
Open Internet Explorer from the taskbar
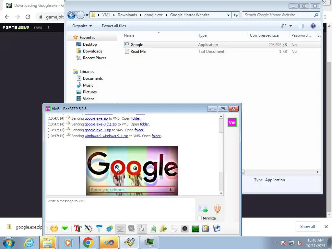click(29, 243)
